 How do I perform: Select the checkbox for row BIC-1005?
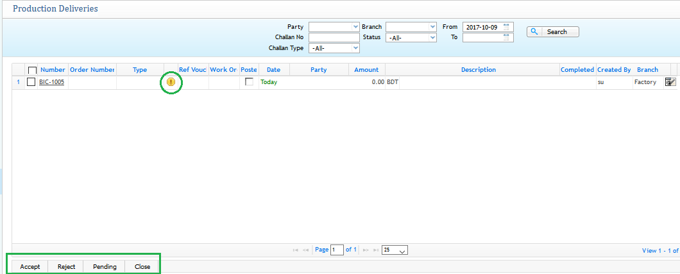click(x=31, y=82)
